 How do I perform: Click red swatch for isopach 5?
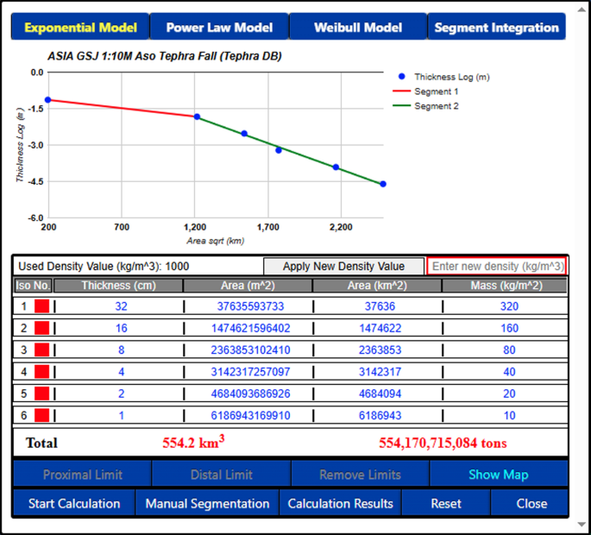tap(42, 393)
